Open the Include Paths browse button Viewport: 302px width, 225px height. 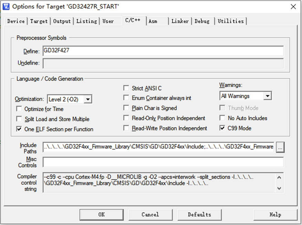pos(280,147)
